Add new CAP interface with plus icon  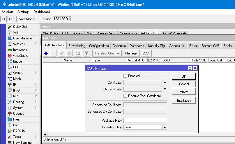click(x=46, y=53)
